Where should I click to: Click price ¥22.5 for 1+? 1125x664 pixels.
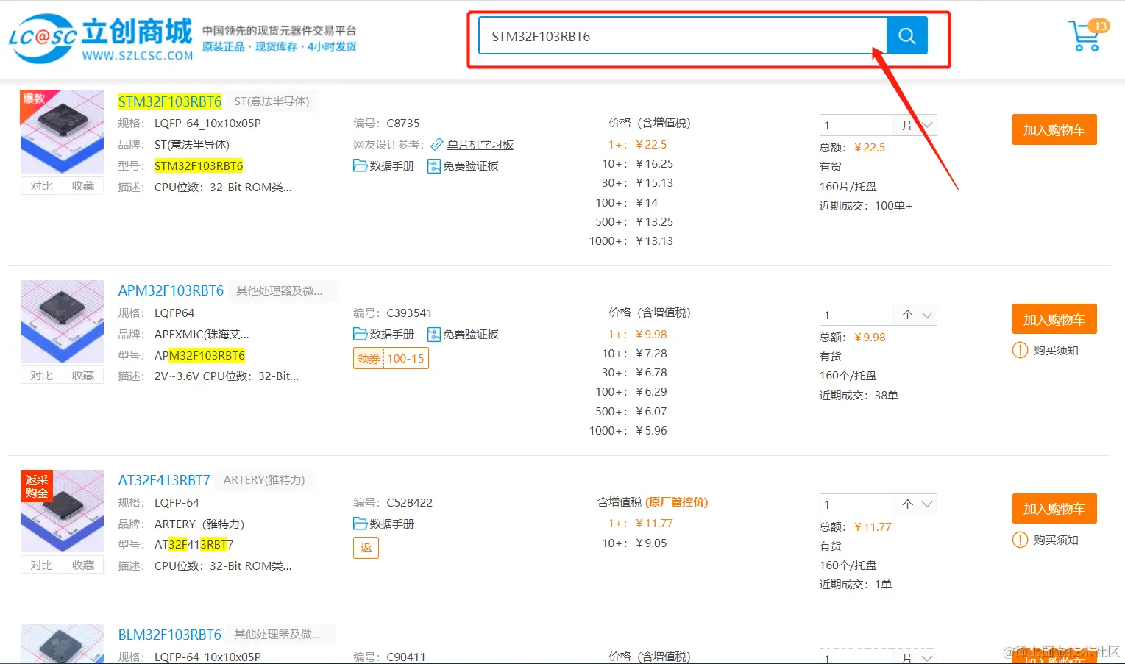pyautogui.click(x=651, y=145)
